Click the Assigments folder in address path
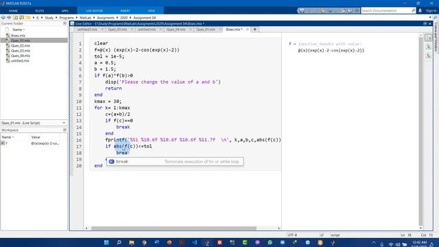 (x=106, y=18)
